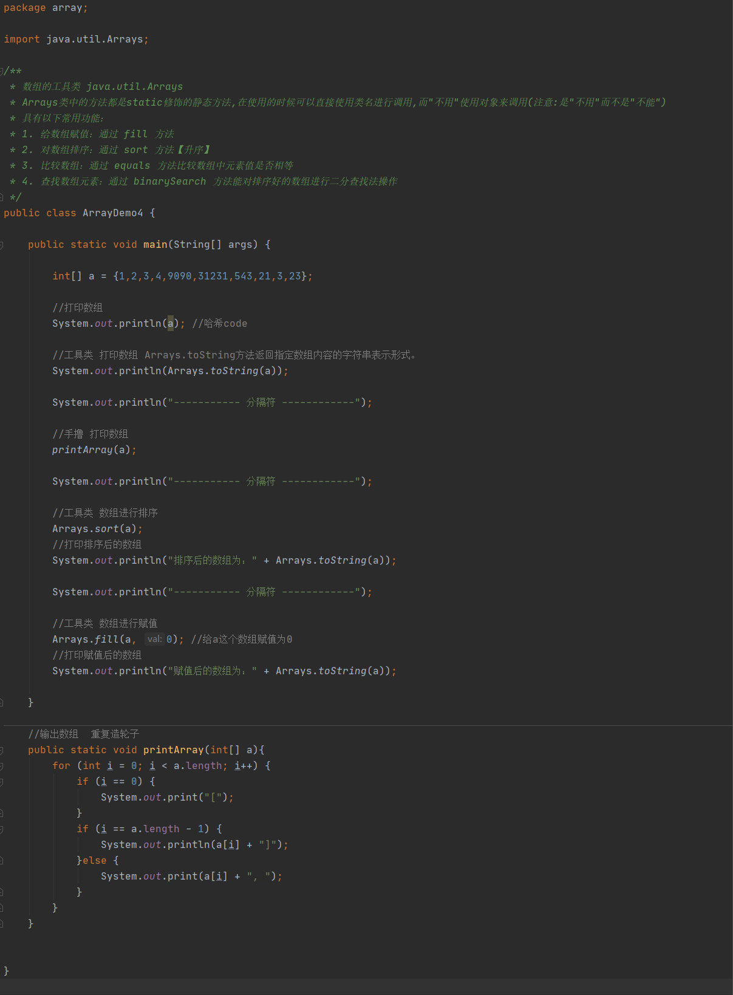This screenshot has height=995, width=733.
Task: Collapse the Javadoc comment block fold marker
Action: (x=1, y=71)
